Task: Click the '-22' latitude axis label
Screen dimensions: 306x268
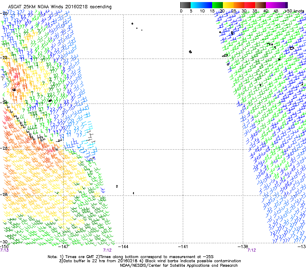Action: tap(4, 58)
